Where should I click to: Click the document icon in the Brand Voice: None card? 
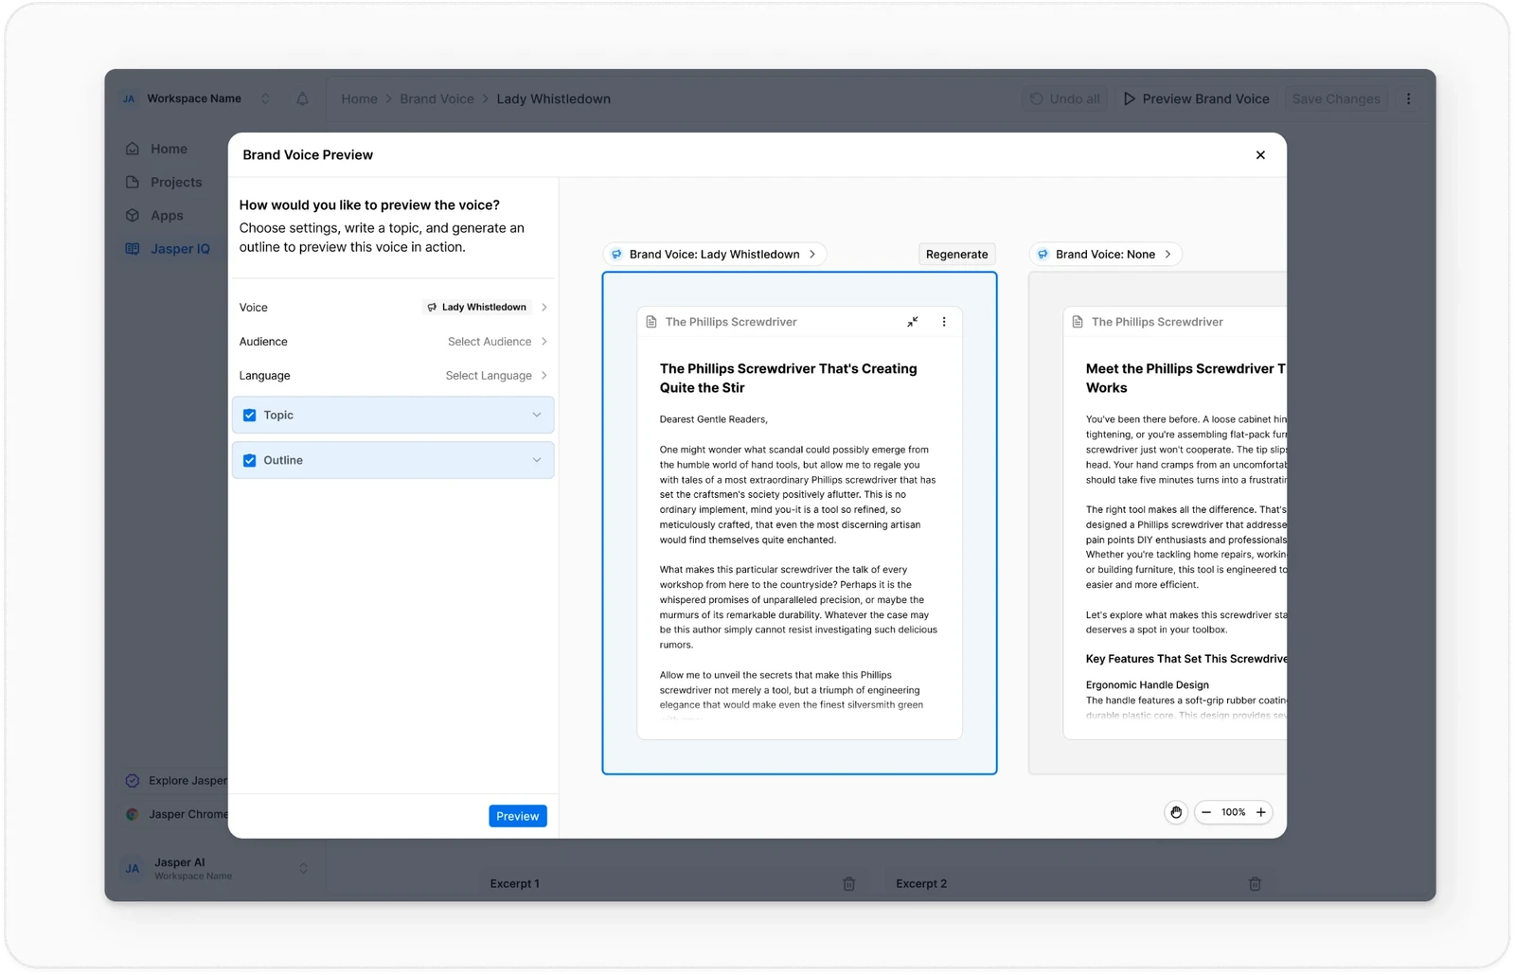tap(1078, 322)
